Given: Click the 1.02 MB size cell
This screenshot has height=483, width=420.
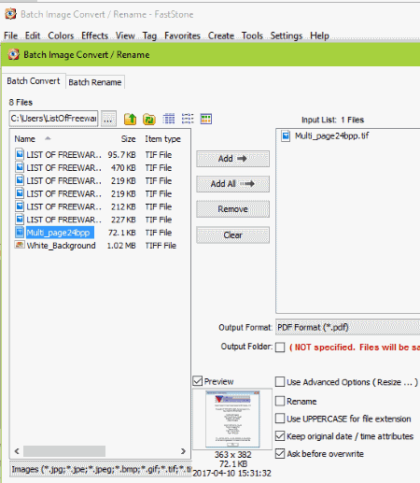Looking at the screenshot, I should (x=121, y=246).
